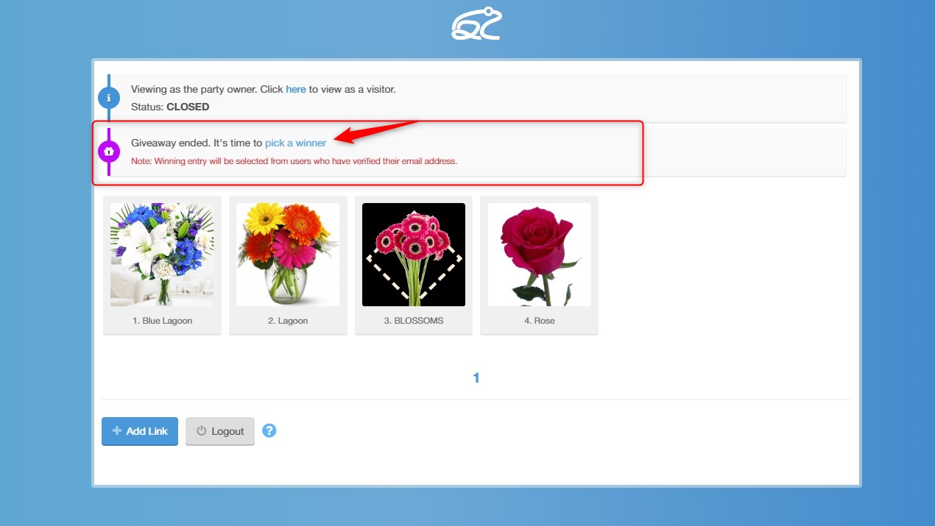Click the purple gift giveaway icon
The height and width of the screenshot is (526, 935).
tap(109, 151)
